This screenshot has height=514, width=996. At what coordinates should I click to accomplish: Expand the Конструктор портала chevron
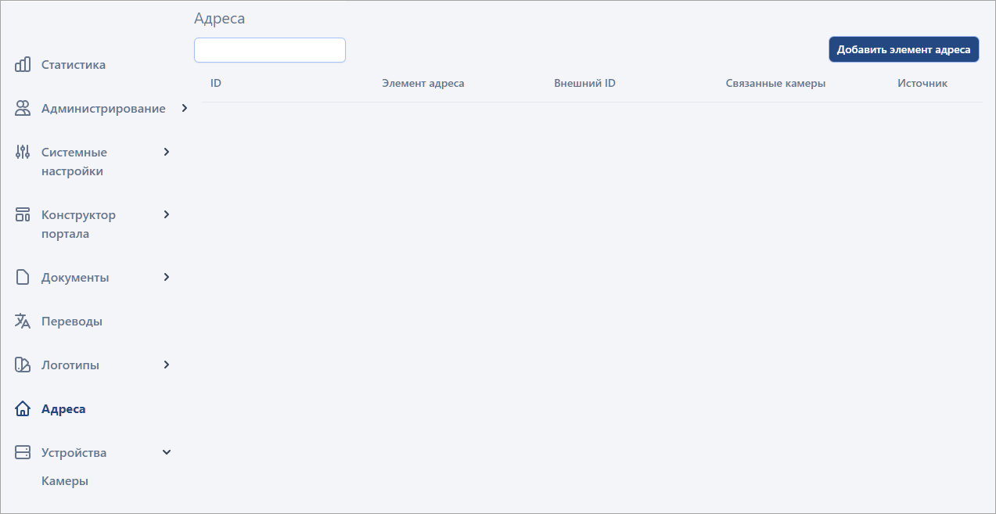166,214
